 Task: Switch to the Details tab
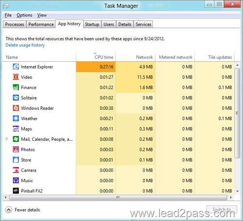click(125, 24)
